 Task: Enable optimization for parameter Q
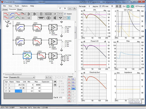click(x=6, y=91)
